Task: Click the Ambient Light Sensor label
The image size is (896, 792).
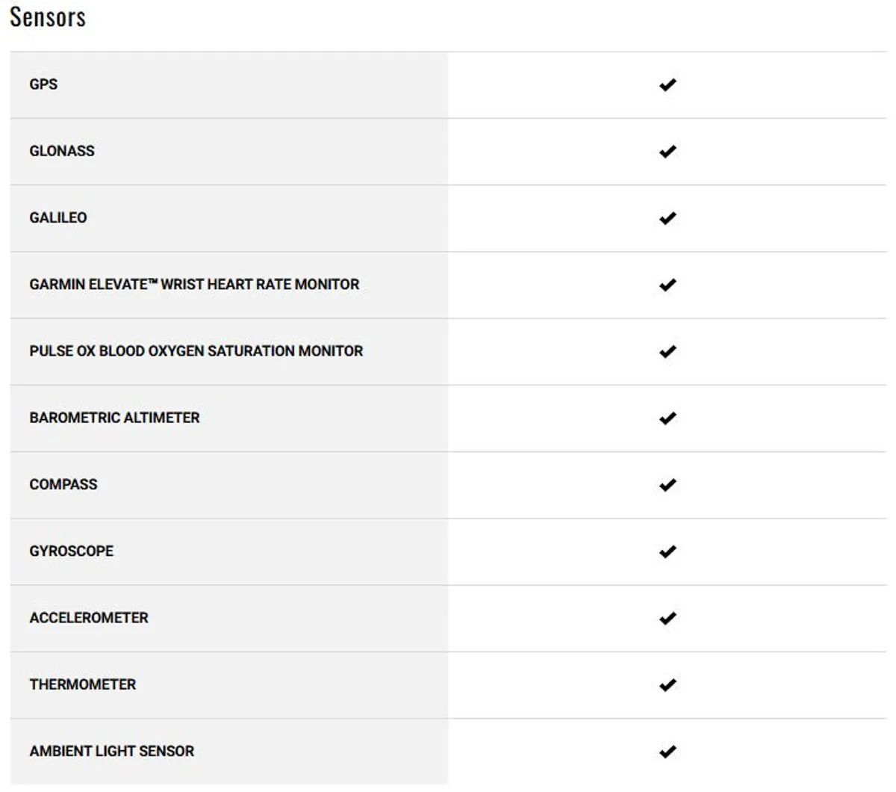Action: point(112,751)
